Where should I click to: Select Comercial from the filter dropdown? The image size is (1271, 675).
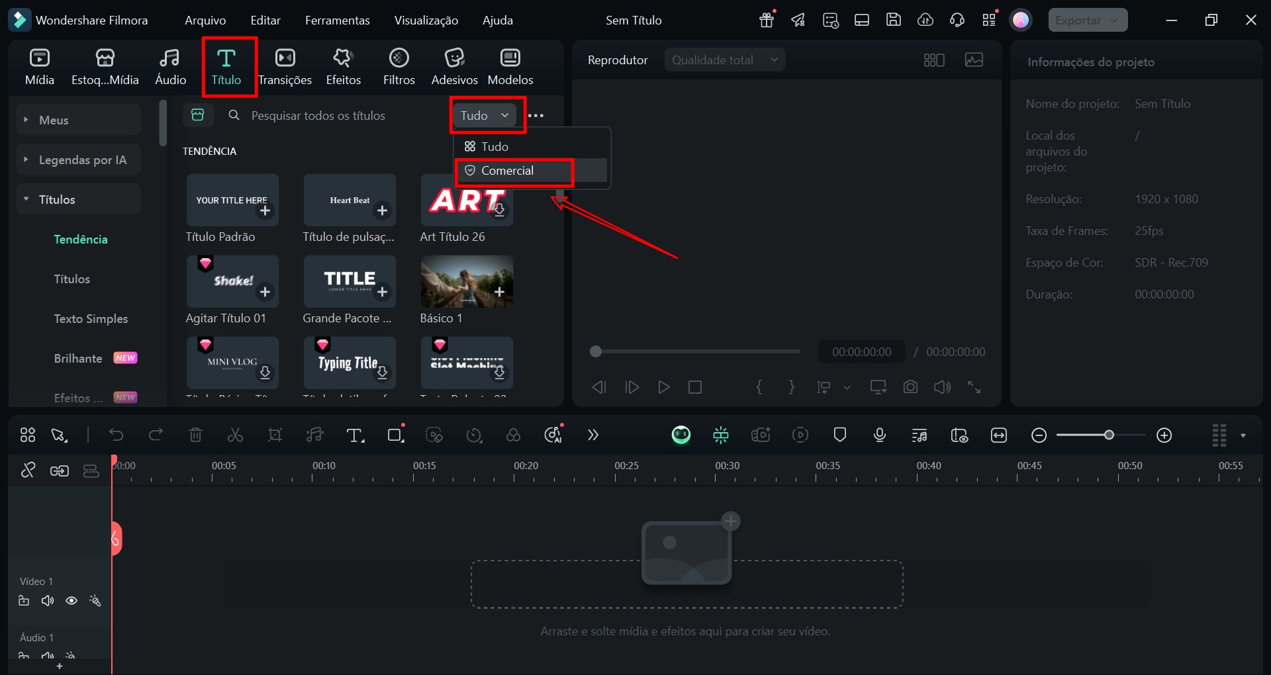pos(531,171)
